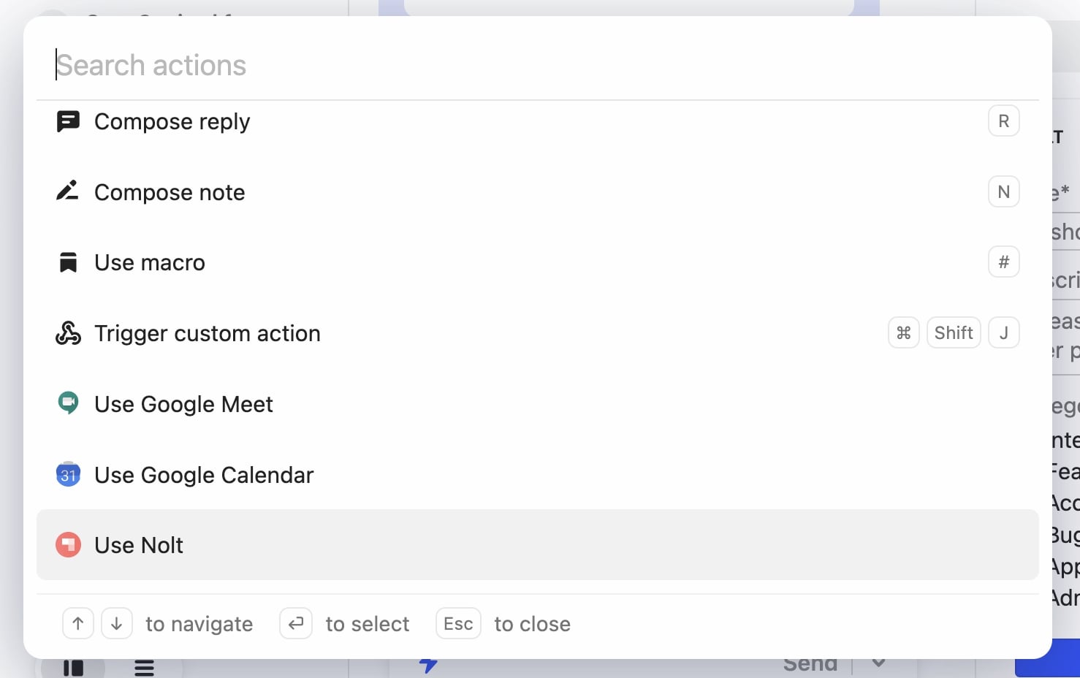Select Use Google Meet action
This screenshot has width=1080, height=678.
[x=183, y=403]
